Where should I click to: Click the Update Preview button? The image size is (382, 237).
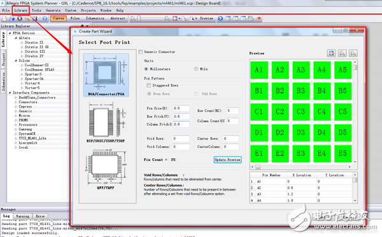coord(227,159)
